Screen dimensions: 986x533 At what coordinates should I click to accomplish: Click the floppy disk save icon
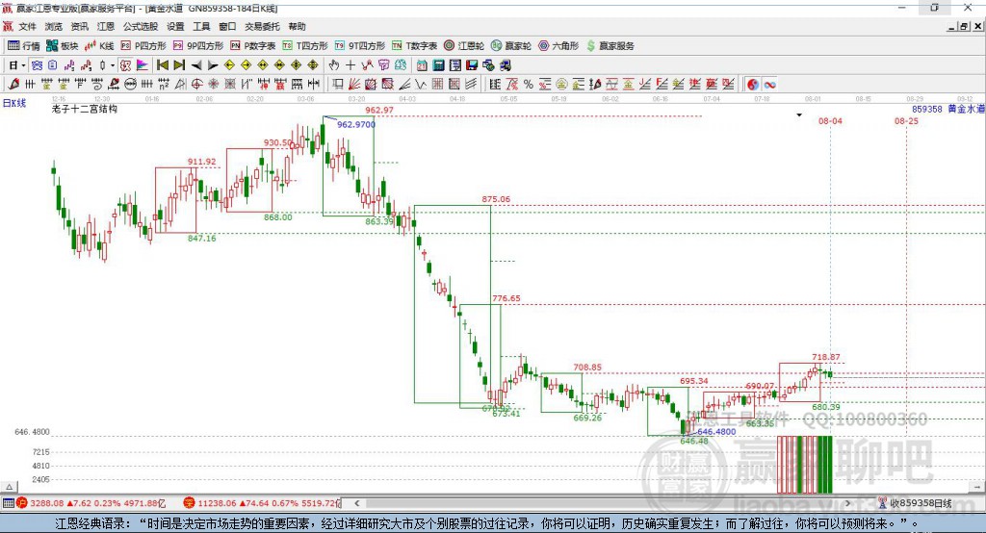coord(472,65)
